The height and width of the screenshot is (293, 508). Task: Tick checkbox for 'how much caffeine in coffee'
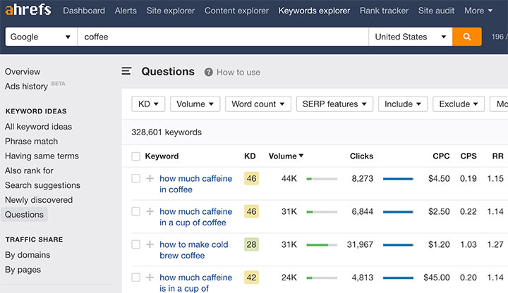click(x=136, y=179)
